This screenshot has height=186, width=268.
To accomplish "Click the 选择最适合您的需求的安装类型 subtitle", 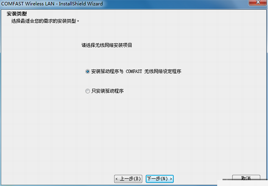I will [43, 21].
